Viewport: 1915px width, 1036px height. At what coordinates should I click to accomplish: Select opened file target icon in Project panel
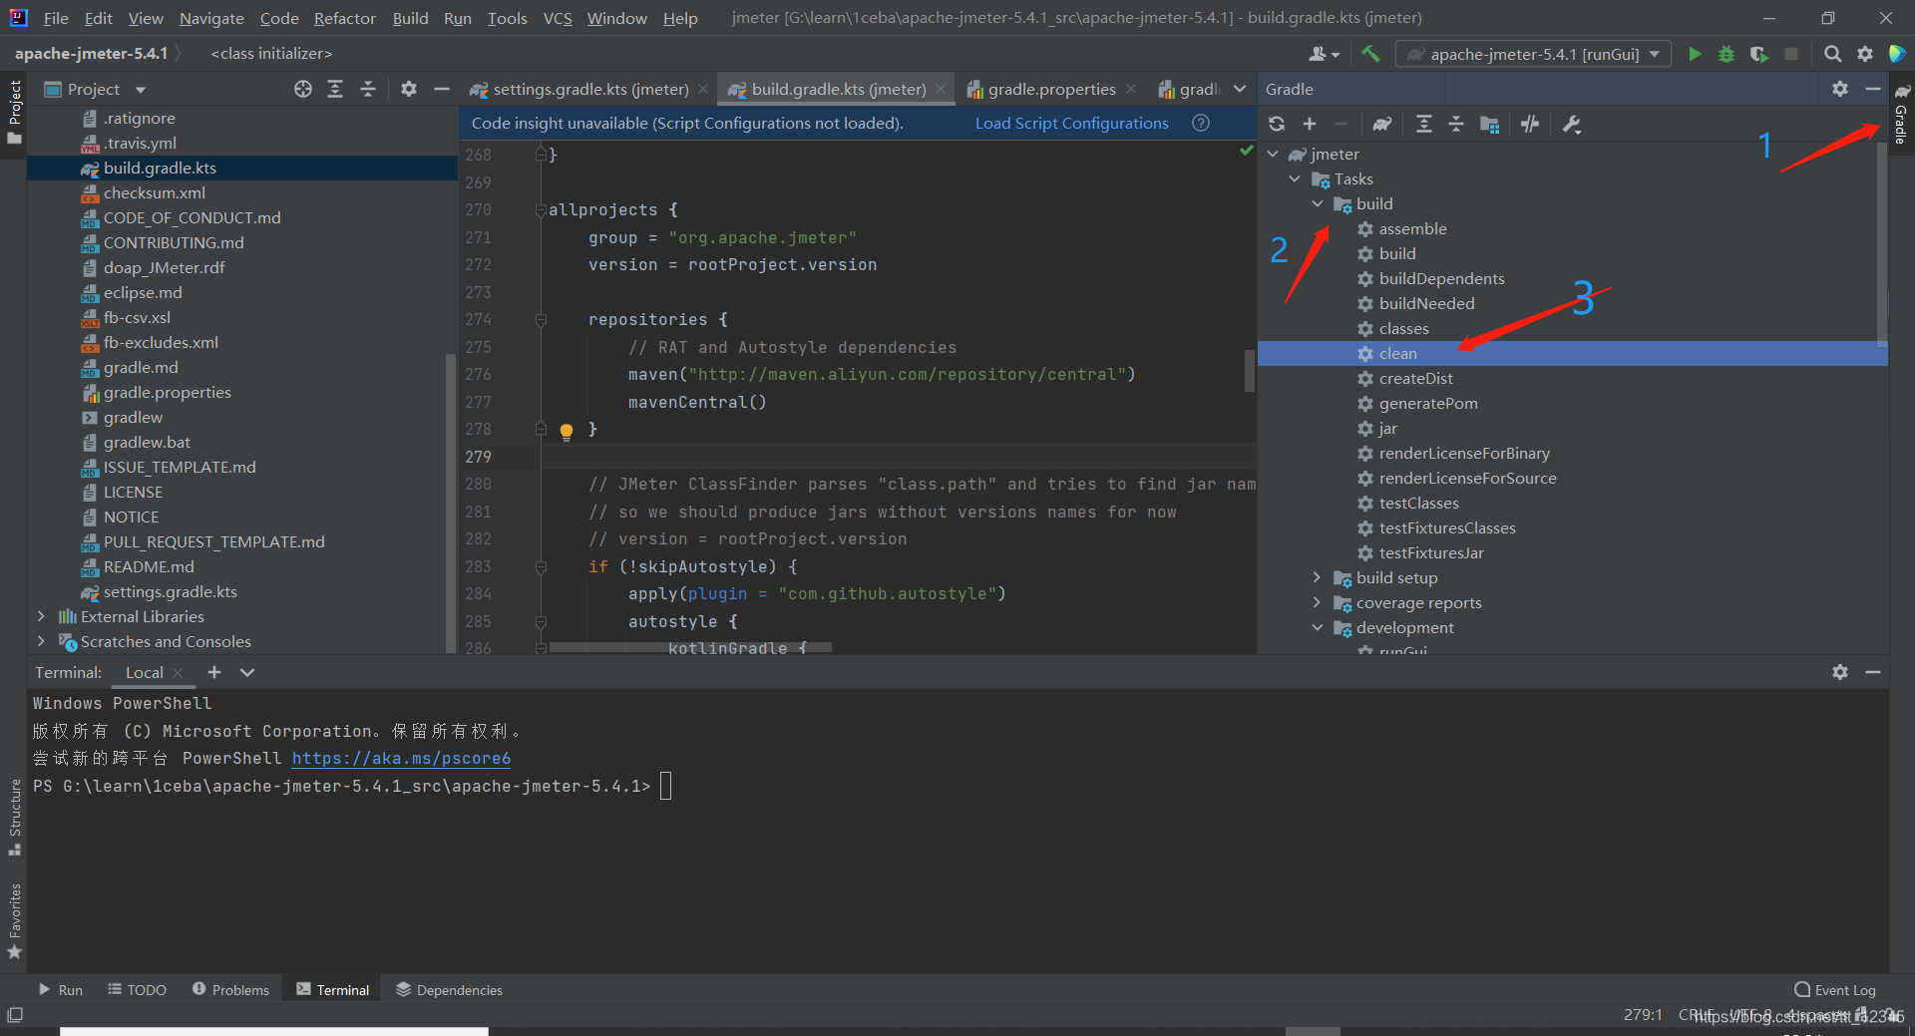click(x=303, y=89)
